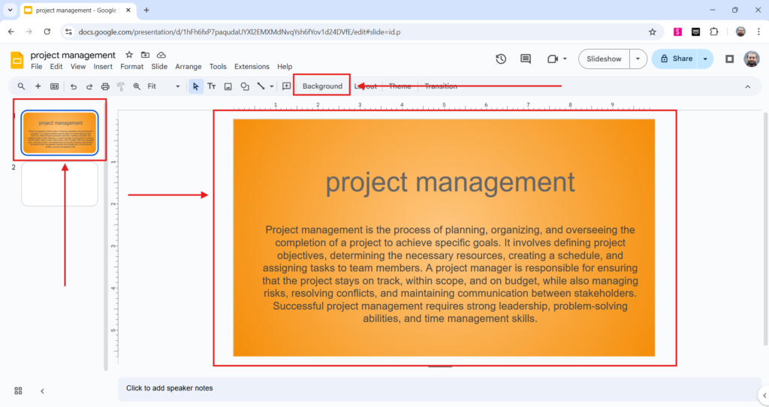Open the Insert menu

pos(103,67)
